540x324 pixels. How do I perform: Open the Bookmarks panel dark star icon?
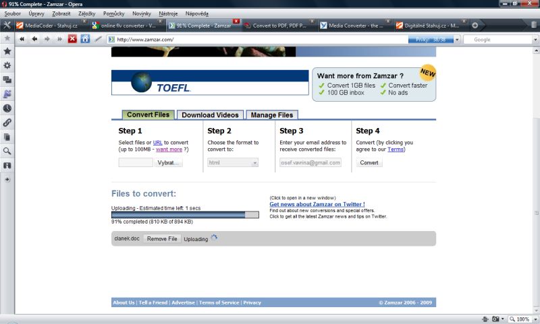[7, 52]
